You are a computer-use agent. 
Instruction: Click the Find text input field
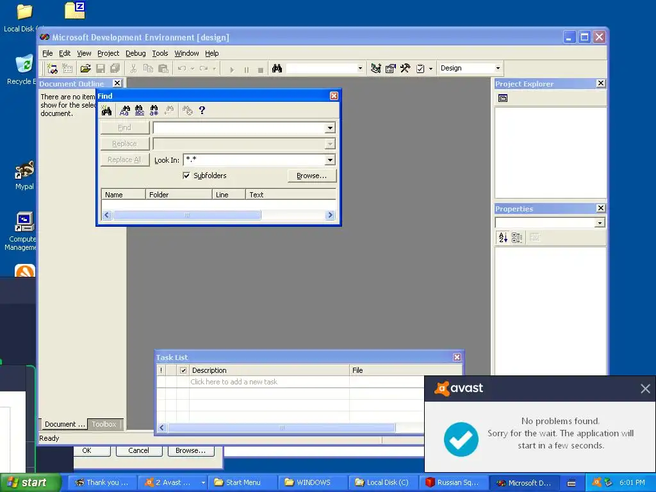click(x=240, y=127)
